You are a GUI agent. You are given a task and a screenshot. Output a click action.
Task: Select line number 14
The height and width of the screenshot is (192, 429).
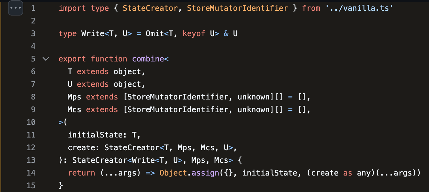tap(31, 173)
